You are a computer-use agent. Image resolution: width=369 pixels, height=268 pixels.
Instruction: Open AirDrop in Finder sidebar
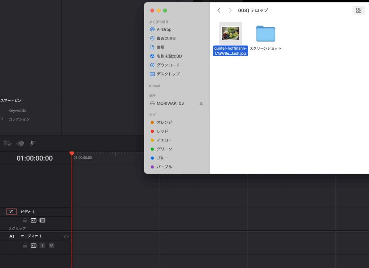click(164, 29)
